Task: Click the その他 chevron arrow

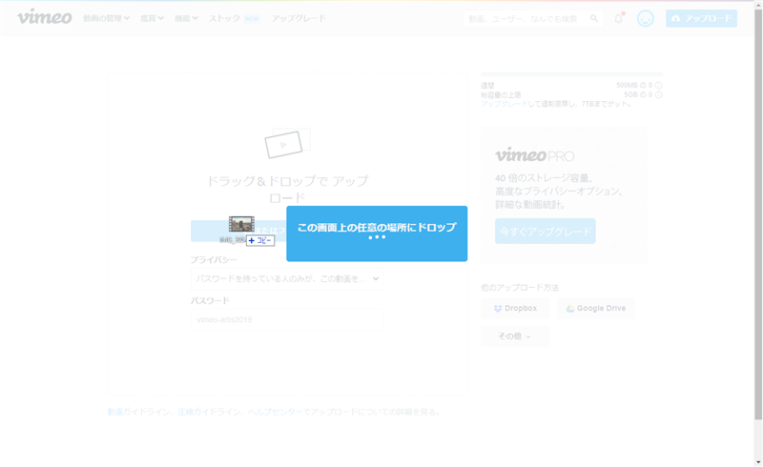Action: pos(528,336)
